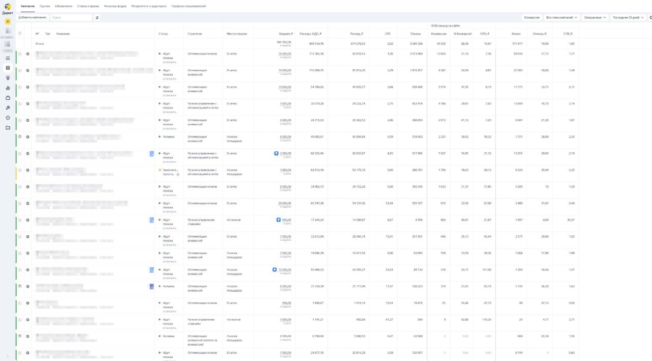Viewport: 652px width, 361px height.
Task: Switch to the Группы tab
Action: (x=45, y=6)
